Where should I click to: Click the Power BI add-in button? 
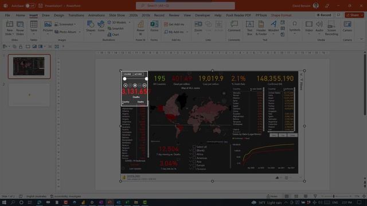140,27
